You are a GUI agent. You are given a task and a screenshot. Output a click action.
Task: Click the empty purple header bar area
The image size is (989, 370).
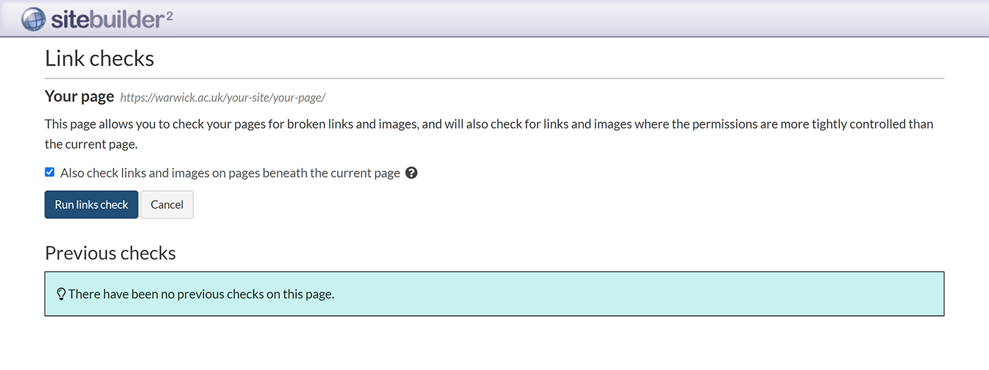pyautogui.click(x=556, y=18)
